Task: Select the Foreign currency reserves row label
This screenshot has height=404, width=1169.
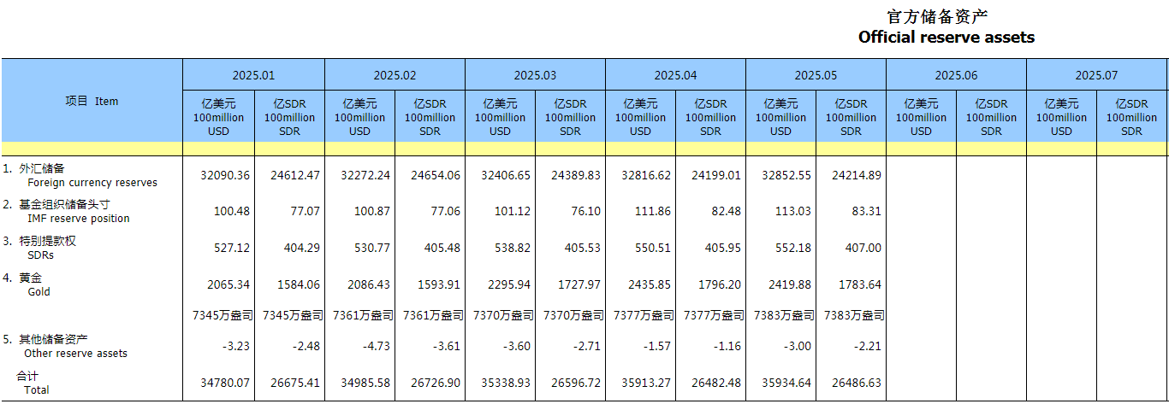Action: tap(92, 182)
